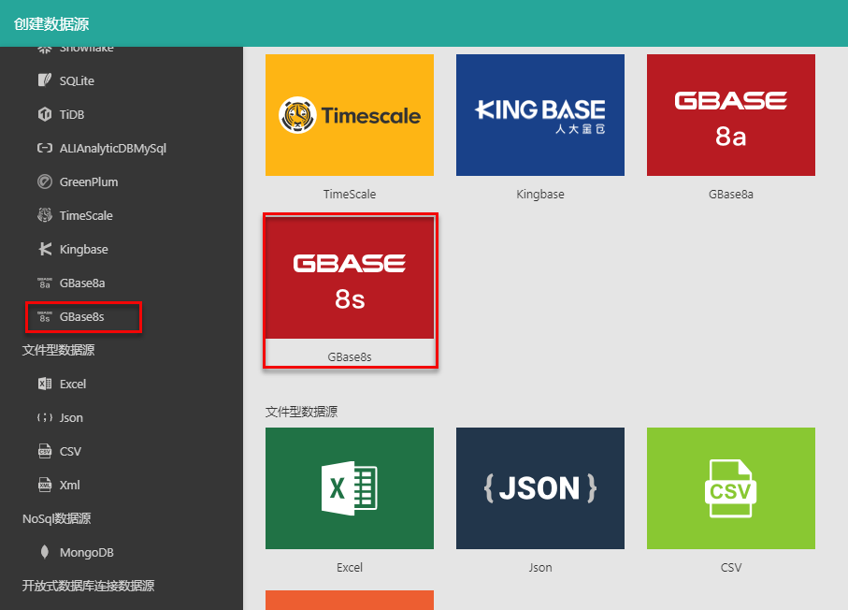Choose Excel in the sidebar list

[73, 384]
